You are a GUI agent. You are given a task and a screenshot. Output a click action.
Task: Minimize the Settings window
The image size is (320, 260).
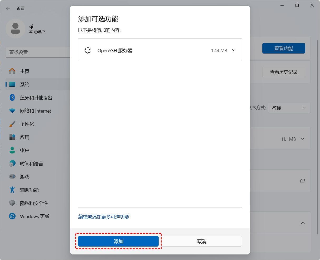pyautogui.click(x=282, y=5)
